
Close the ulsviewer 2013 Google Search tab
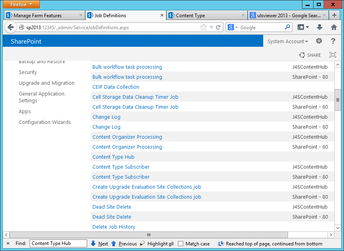324,15
